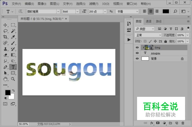
Task: Open the 图层(L) menu
Action: [x=54, y=4]
